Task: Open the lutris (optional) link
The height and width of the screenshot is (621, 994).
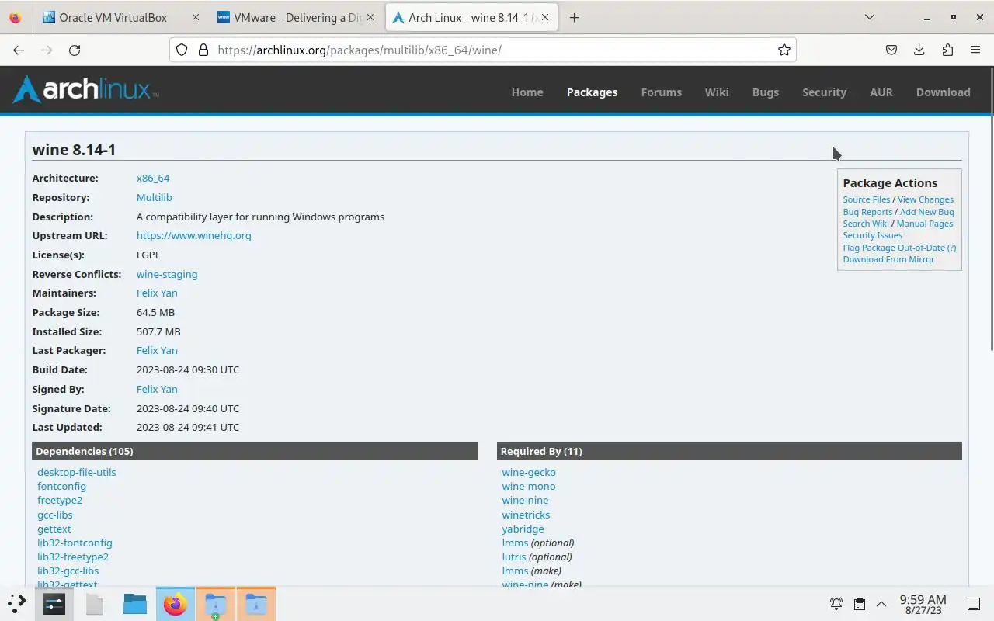Action: [x=514, y=557]
